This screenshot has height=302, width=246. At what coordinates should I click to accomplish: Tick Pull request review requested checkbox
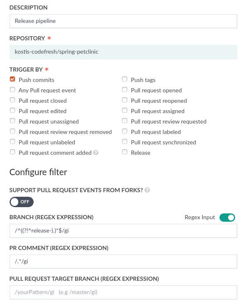coord(125,121)
